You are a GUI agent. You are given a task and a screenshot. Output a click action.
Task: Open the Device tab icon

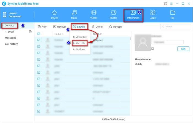point(54,14)
